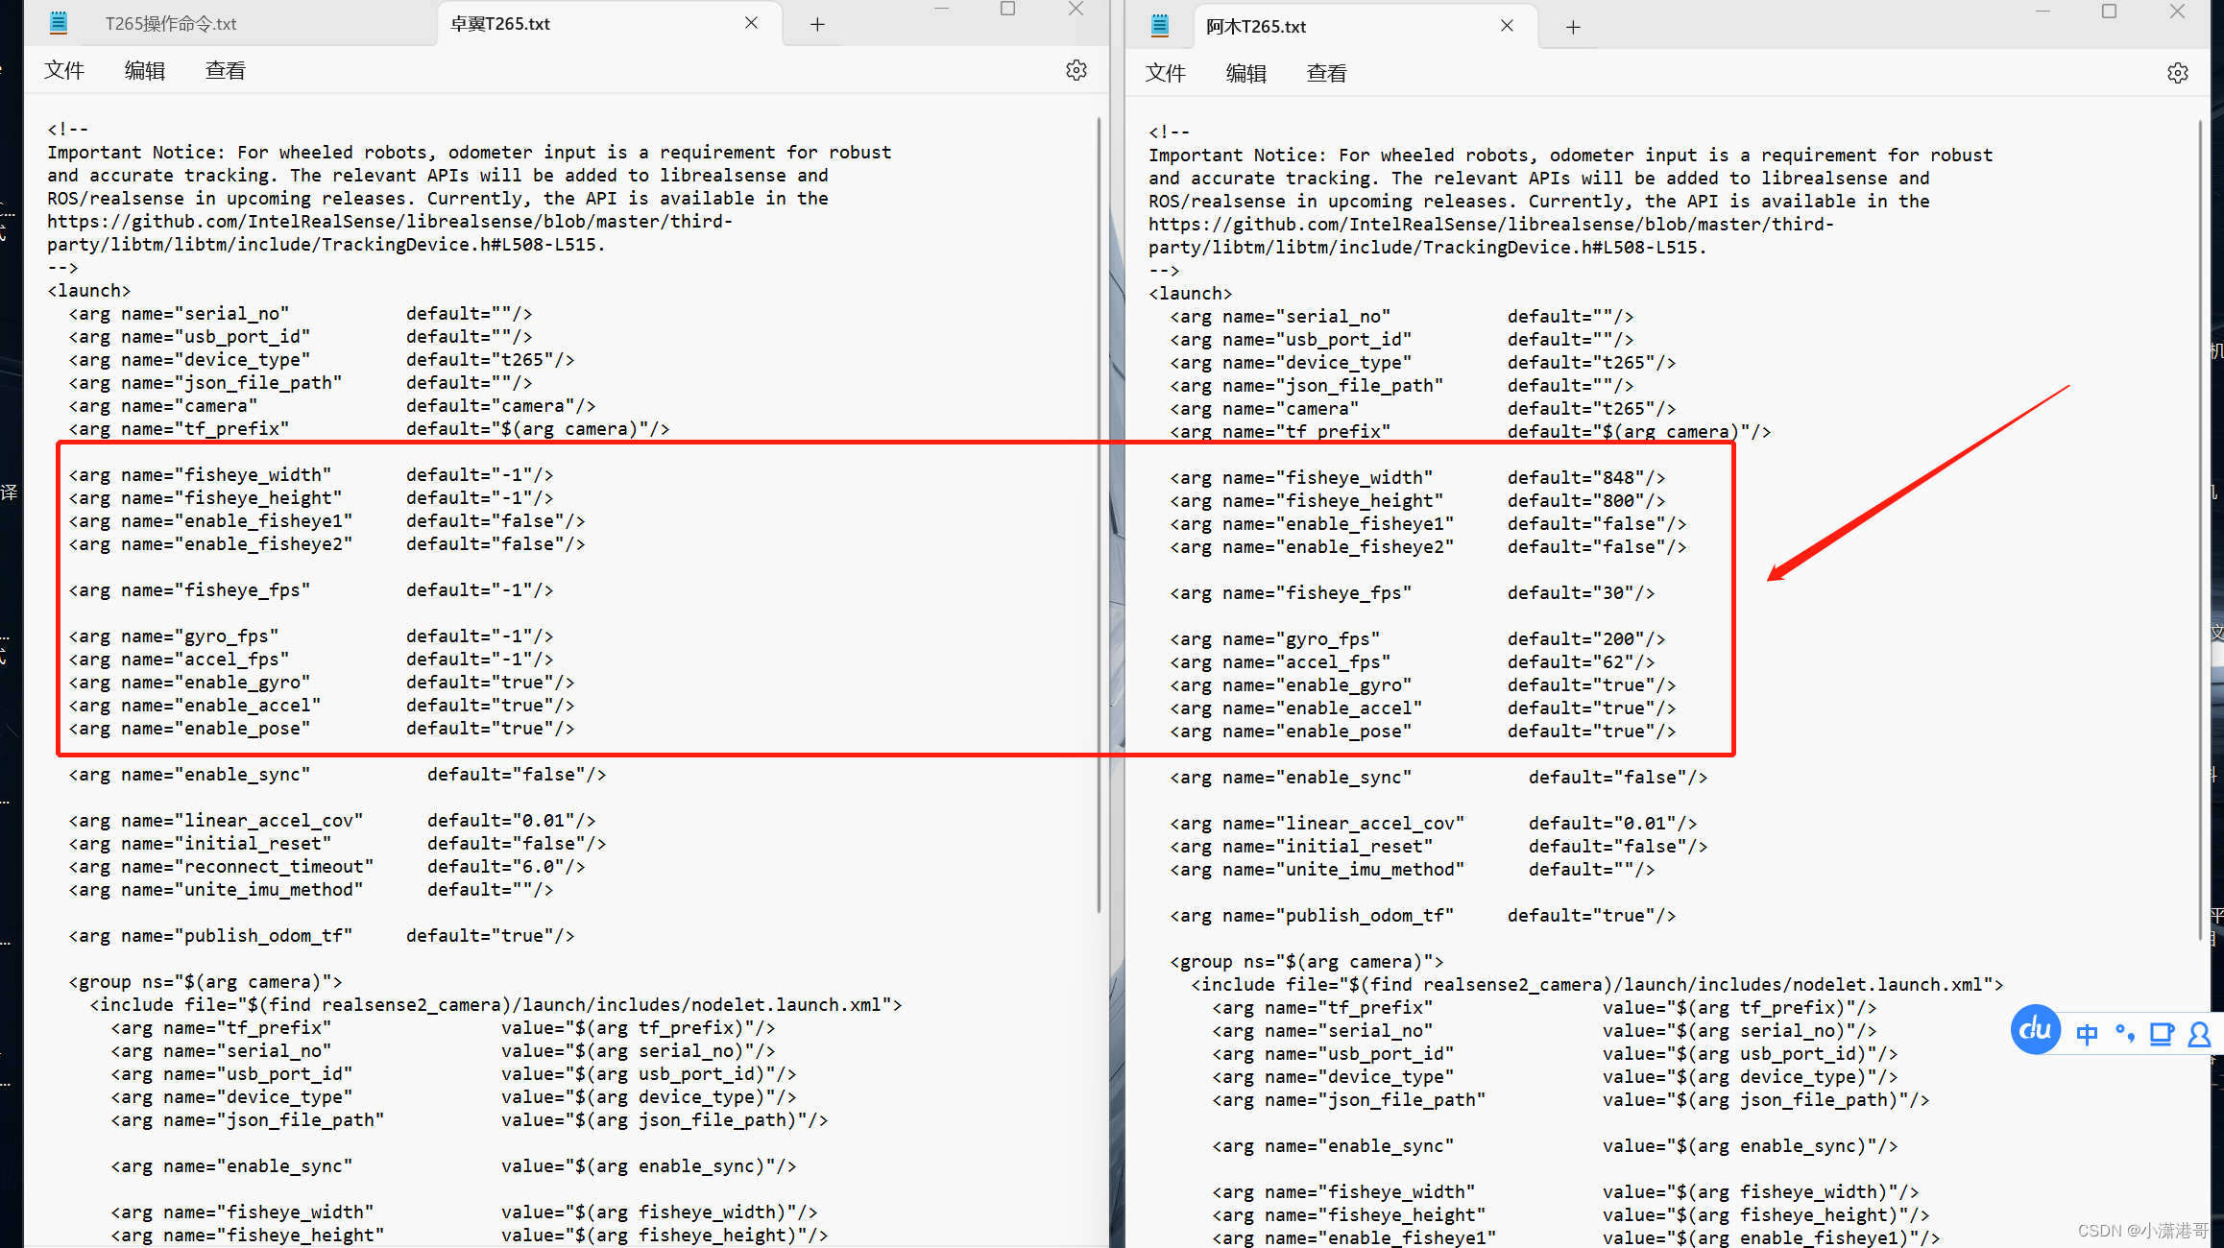The height and width of the screenshot is (1248, 2224).
Task: Add new tab in left Notepad window
Action: tap(817, 24)
